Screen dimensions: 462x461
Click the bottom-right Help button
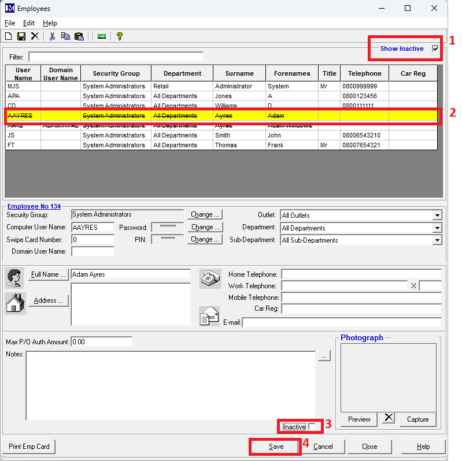pyautogui.click(x=423, y=447)
